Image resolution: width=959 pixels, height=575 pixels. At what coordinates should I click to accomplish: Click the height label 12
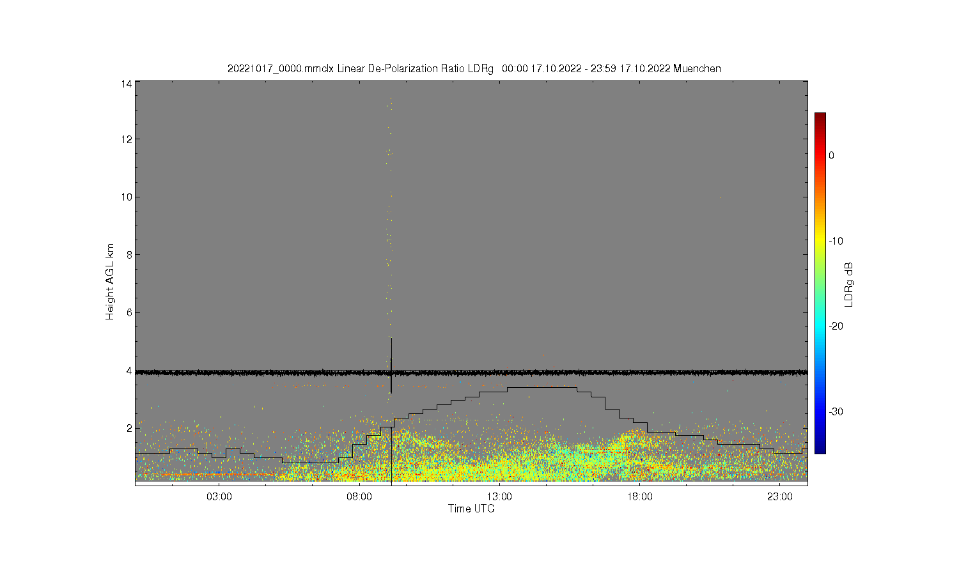tap(127, 139)
